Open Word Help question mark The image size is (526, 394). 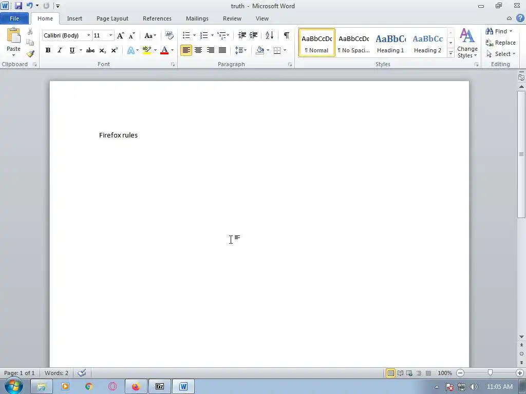point(520,18)
